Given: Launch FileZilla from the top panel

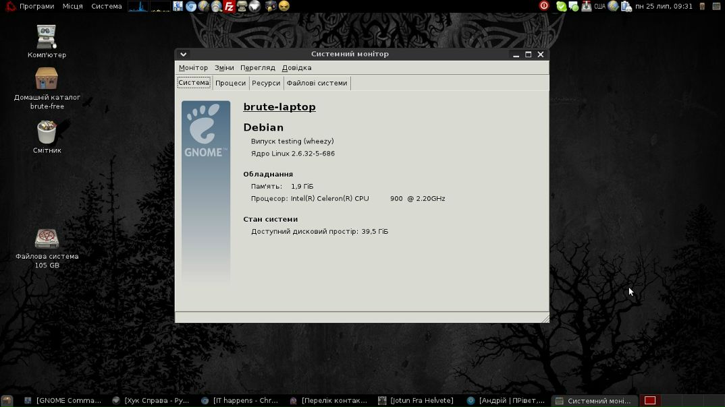Looking at the screenshot, I should (229, 6).
